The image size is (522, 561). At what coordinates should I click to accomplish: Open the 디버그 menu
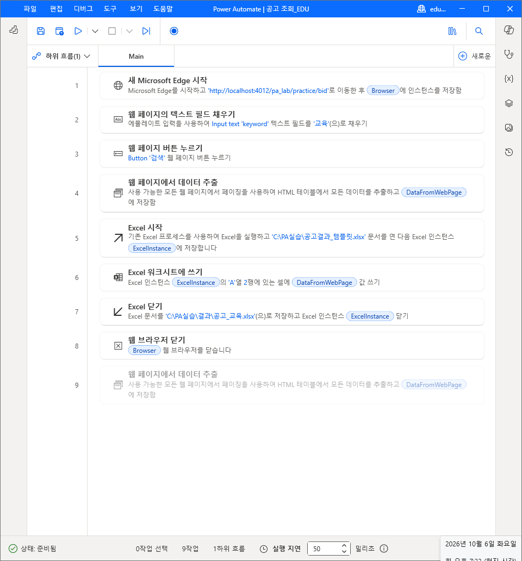(x=83, y=9)
